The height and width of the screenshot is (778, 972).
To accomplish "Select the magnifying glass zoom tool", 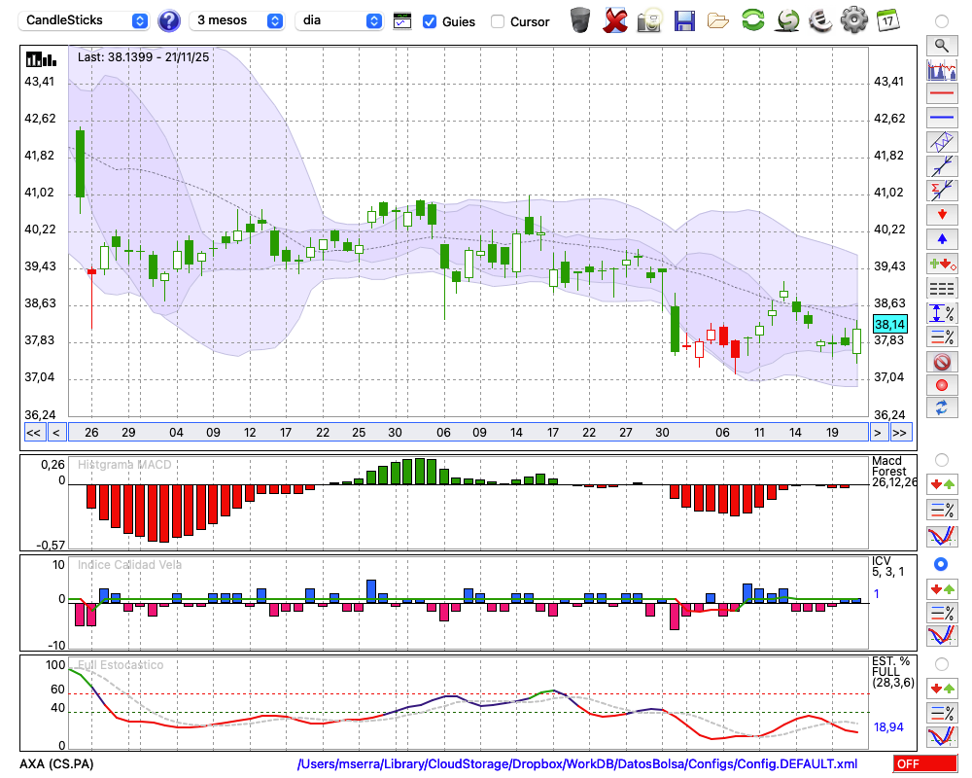I will point(942,46).
